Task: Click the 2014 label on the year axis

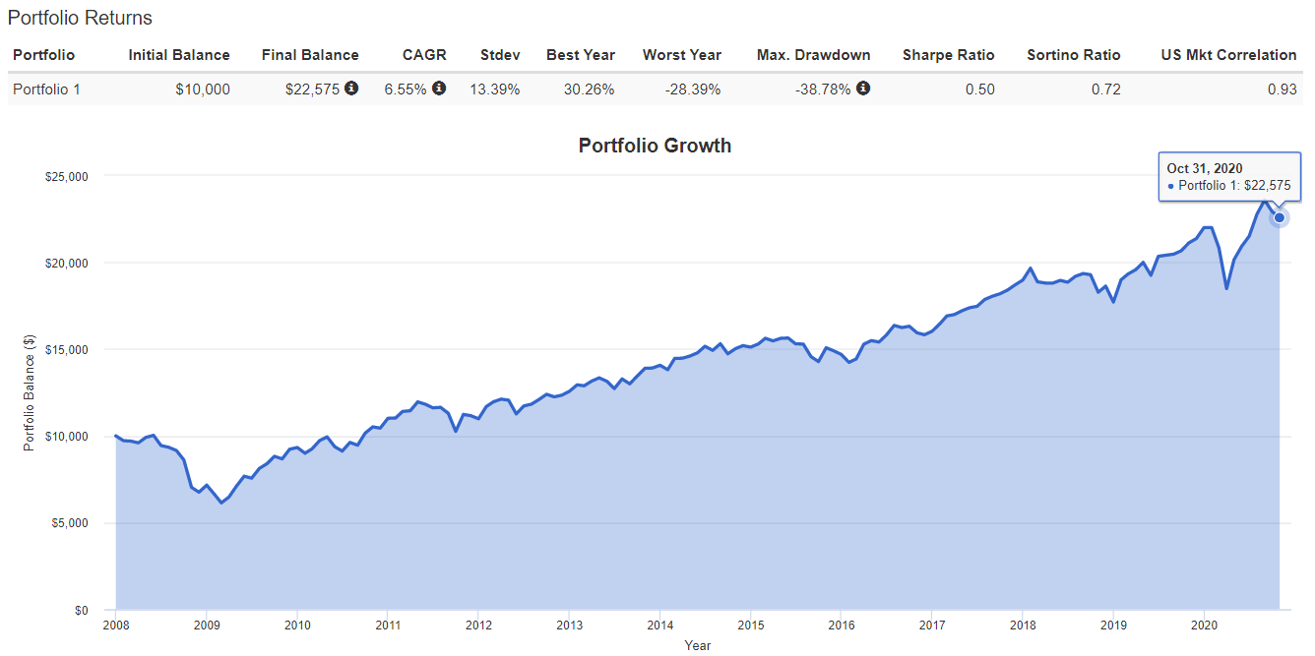Action: click(659, 625)
